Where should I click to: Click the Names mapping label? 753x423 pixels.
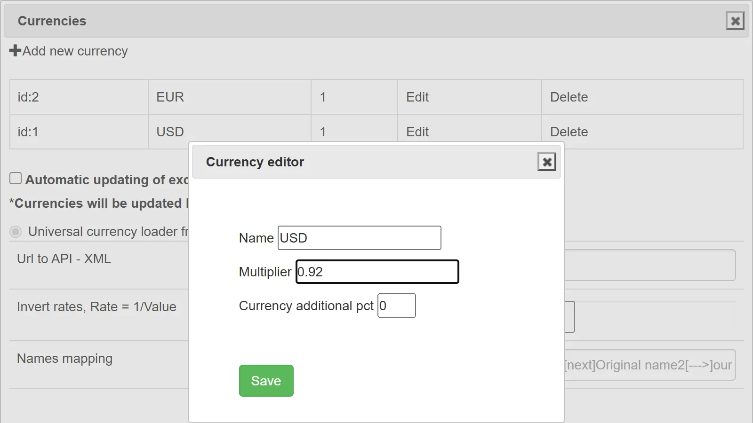pyautogui.click(x=64, y=359)
